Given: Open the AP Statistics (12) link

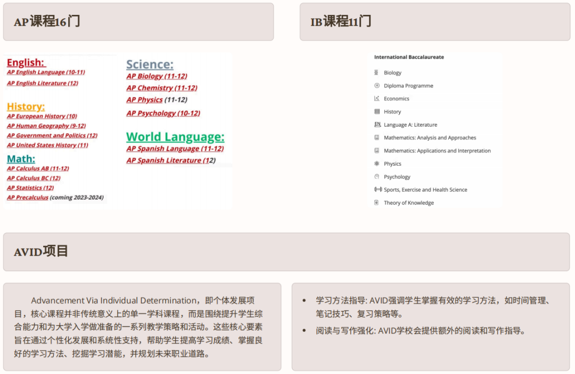Looking at the screenshot, I should pyautogui.click(x=30, y=188).
